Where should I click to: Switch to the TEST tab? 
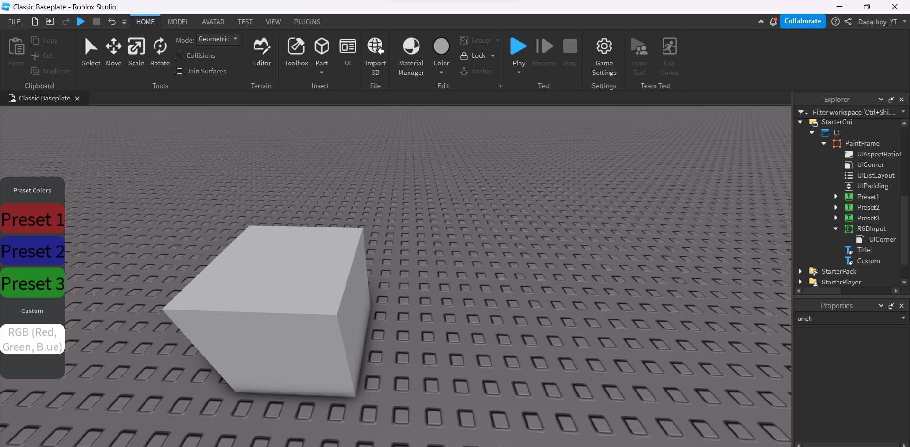tap(245, 22)
